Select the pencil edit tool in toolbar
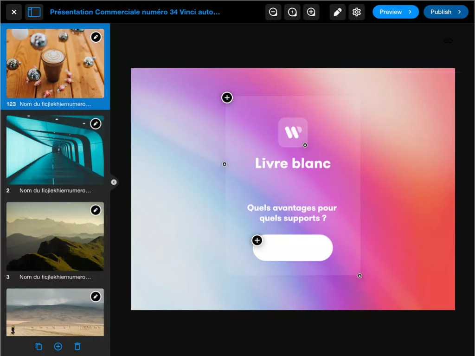 point(338,12)
